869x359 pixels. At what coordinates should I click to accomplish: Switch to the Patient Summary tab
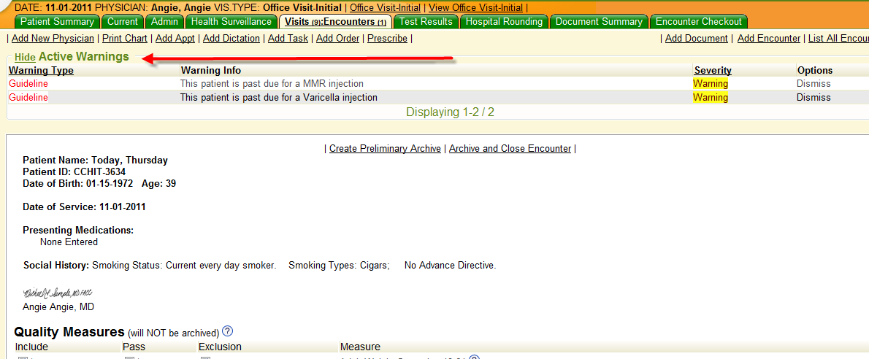coord(57,21)
